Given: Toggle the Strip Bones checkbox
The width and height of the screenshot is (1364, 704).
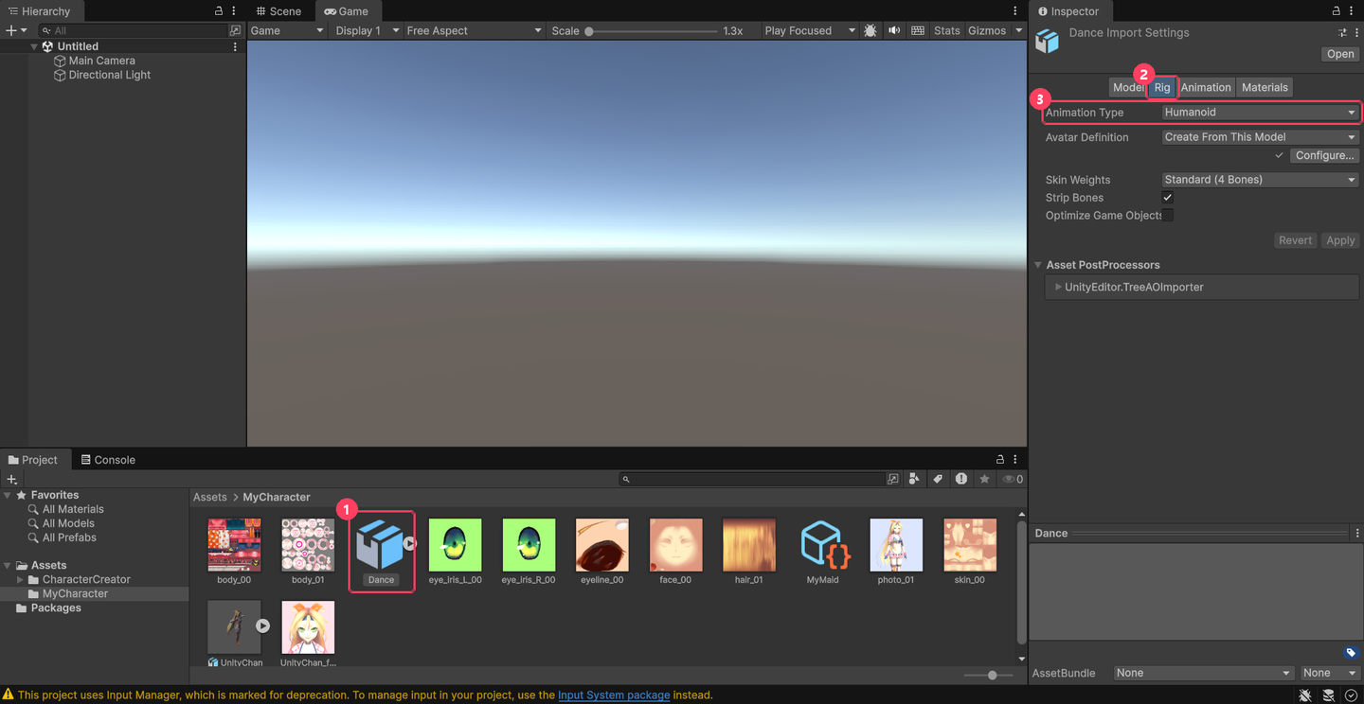Looking at the screenshot, I should point(1168,198).
